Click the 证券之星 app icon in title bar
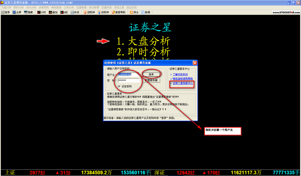The height and width of the screenshot is (176, 301). (x=2, y=2)
